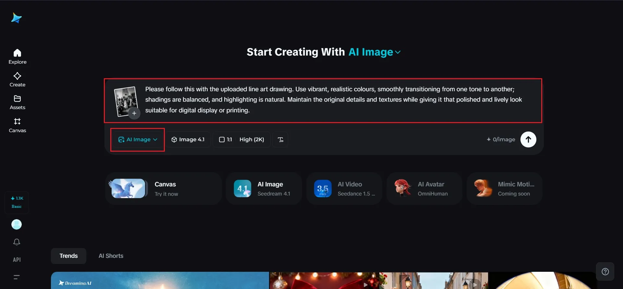The width and height of the screenshot is (623, 289).
Task: Click the help question mark button
Action: click(x=605, y=271)
